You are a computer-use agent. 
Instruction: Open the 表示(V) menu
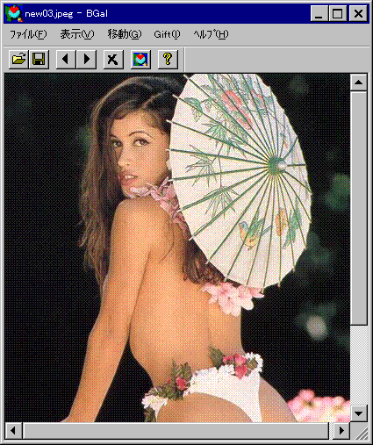tap(77, 34)
